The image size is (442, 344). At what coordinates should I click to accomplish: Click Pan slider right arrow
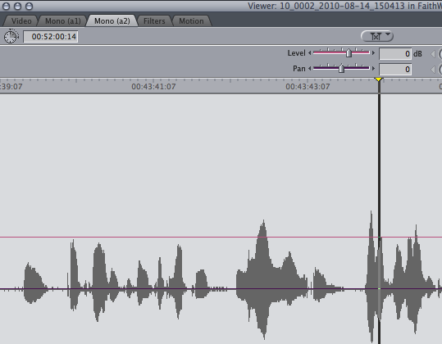pos(373,69)
